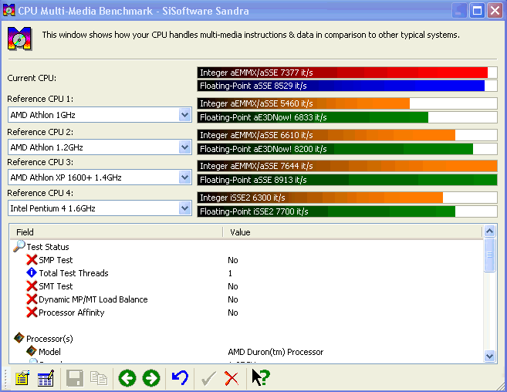
Task: Click the AMD Athlon 1.2GHz combo box
Action: click(x=100, y=147)
